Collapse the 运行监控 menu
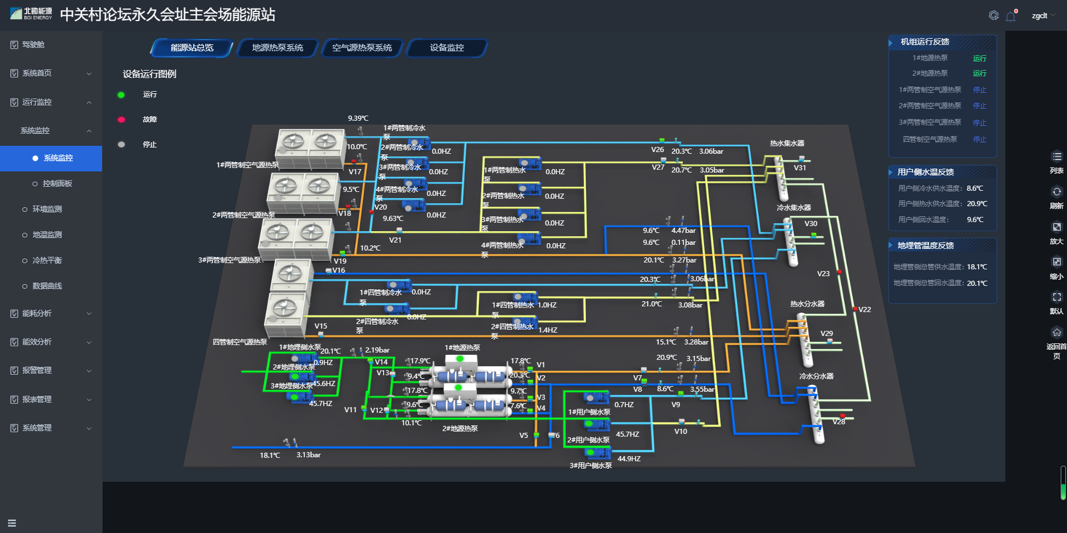This screenshot has width=1067, height=533. pos(51,102)
